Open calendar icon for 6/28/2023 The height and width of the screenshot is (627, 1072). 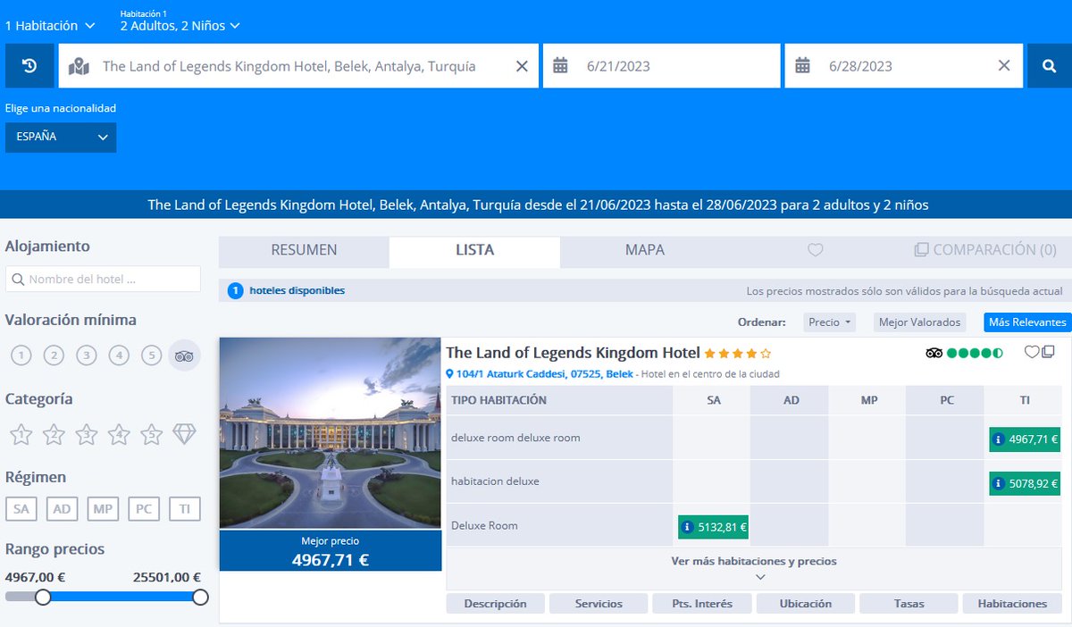[802, 65]
